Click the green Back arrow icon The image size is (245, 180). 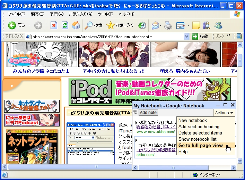tap(12, 25)
